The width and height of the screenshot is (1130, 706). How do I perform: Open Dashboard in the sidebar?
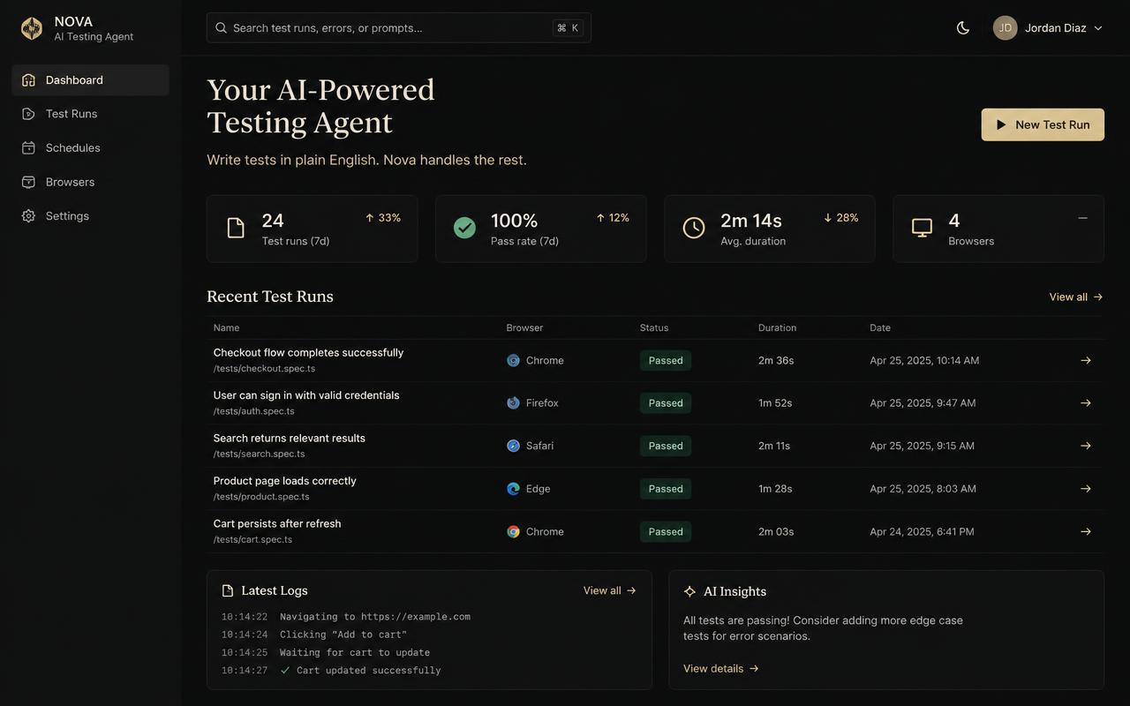90,79
